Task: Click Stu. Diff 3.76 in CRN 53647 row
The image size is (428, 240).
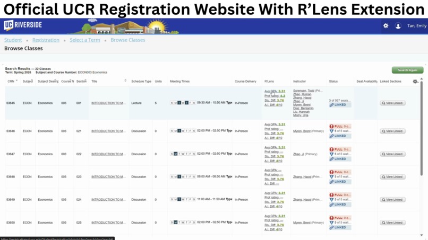Action: (275, 156)
